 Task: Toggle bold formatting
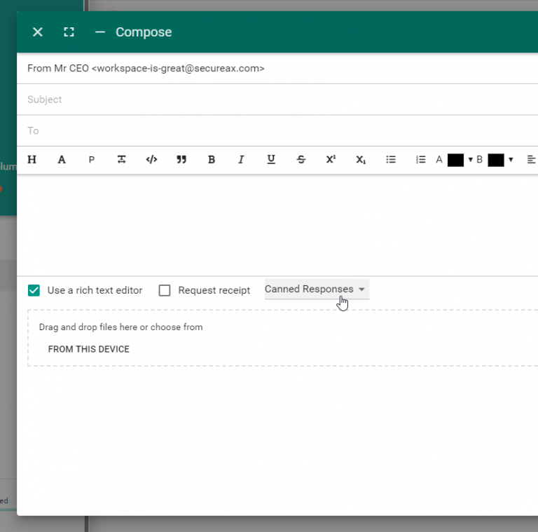coord(212,160)
